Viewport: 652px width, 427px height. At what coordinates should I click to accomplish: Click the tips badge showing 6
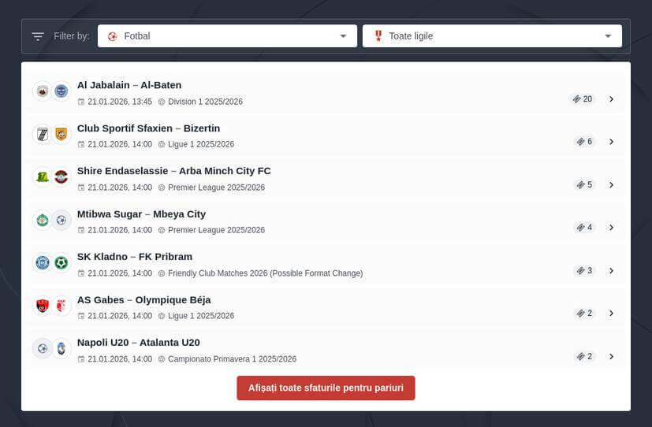coord(584,142)
